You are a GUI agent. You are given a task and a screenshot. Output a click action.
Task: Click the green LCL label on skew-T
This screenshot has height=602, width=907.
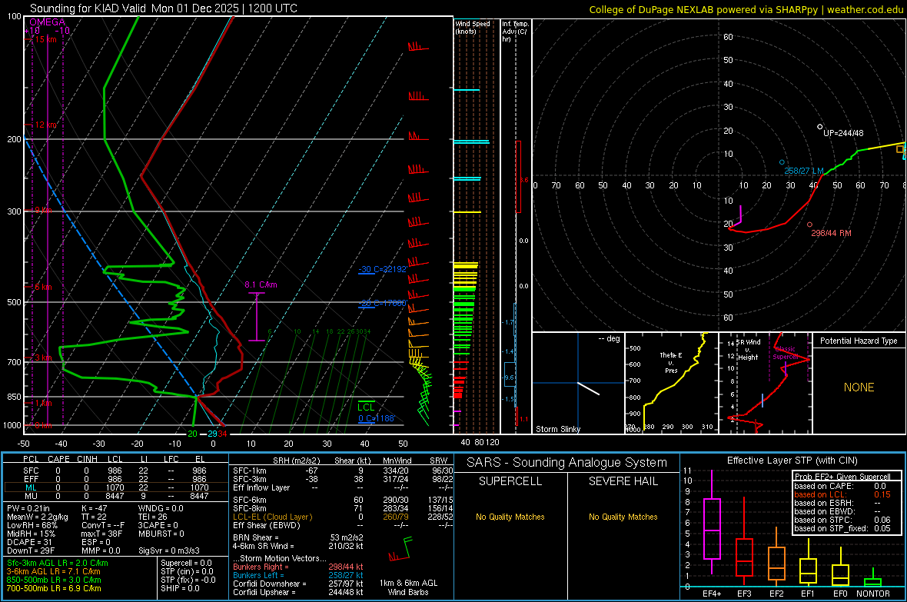pos(366,407)
